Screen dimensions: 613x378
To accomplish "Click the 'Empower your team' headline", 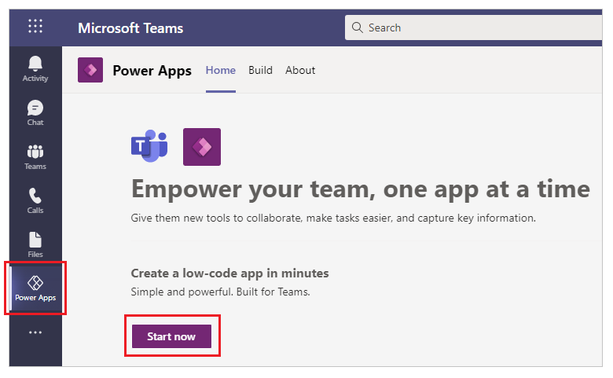I will (361, 189).
